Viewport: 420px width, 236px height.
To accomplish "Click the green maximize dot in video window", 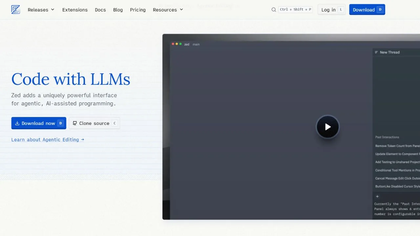I will (180, 44).
